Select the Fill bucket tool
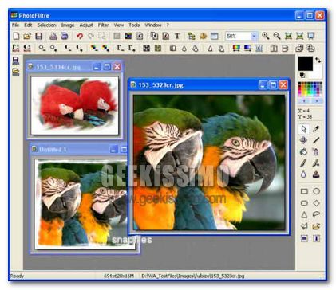 coord(304,151)
